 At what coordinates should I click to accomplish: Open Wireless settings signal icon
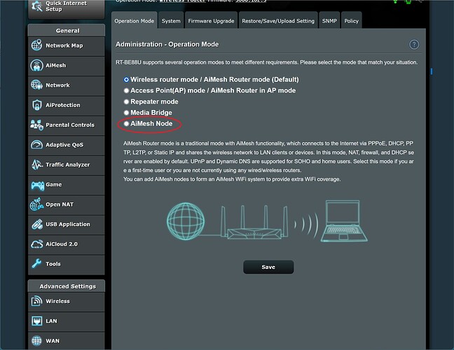36,301
